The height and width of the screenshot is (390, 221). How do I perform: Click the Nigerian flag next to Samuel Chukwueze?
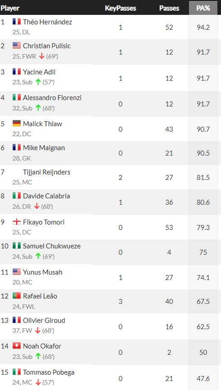click(x=17, y=246)
